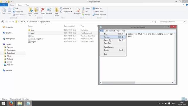
Task: Open the Notepad Edit menu
Action: [106, 31]
